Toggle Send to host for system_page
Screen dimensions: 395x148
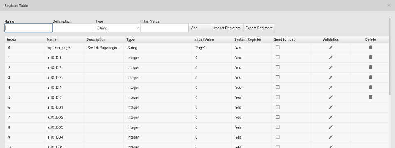[x=278, y=47]
